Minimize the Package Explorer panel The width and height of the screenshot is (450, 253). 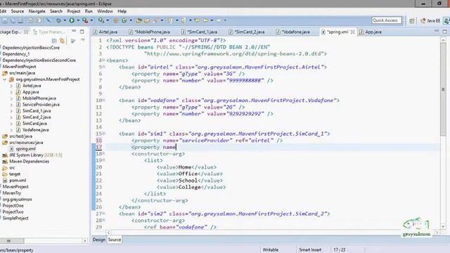coord(74,31)
